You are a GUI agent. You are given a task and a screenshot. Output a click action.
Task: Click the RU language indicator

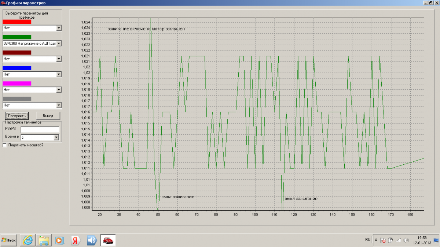(x=368, y=239)
